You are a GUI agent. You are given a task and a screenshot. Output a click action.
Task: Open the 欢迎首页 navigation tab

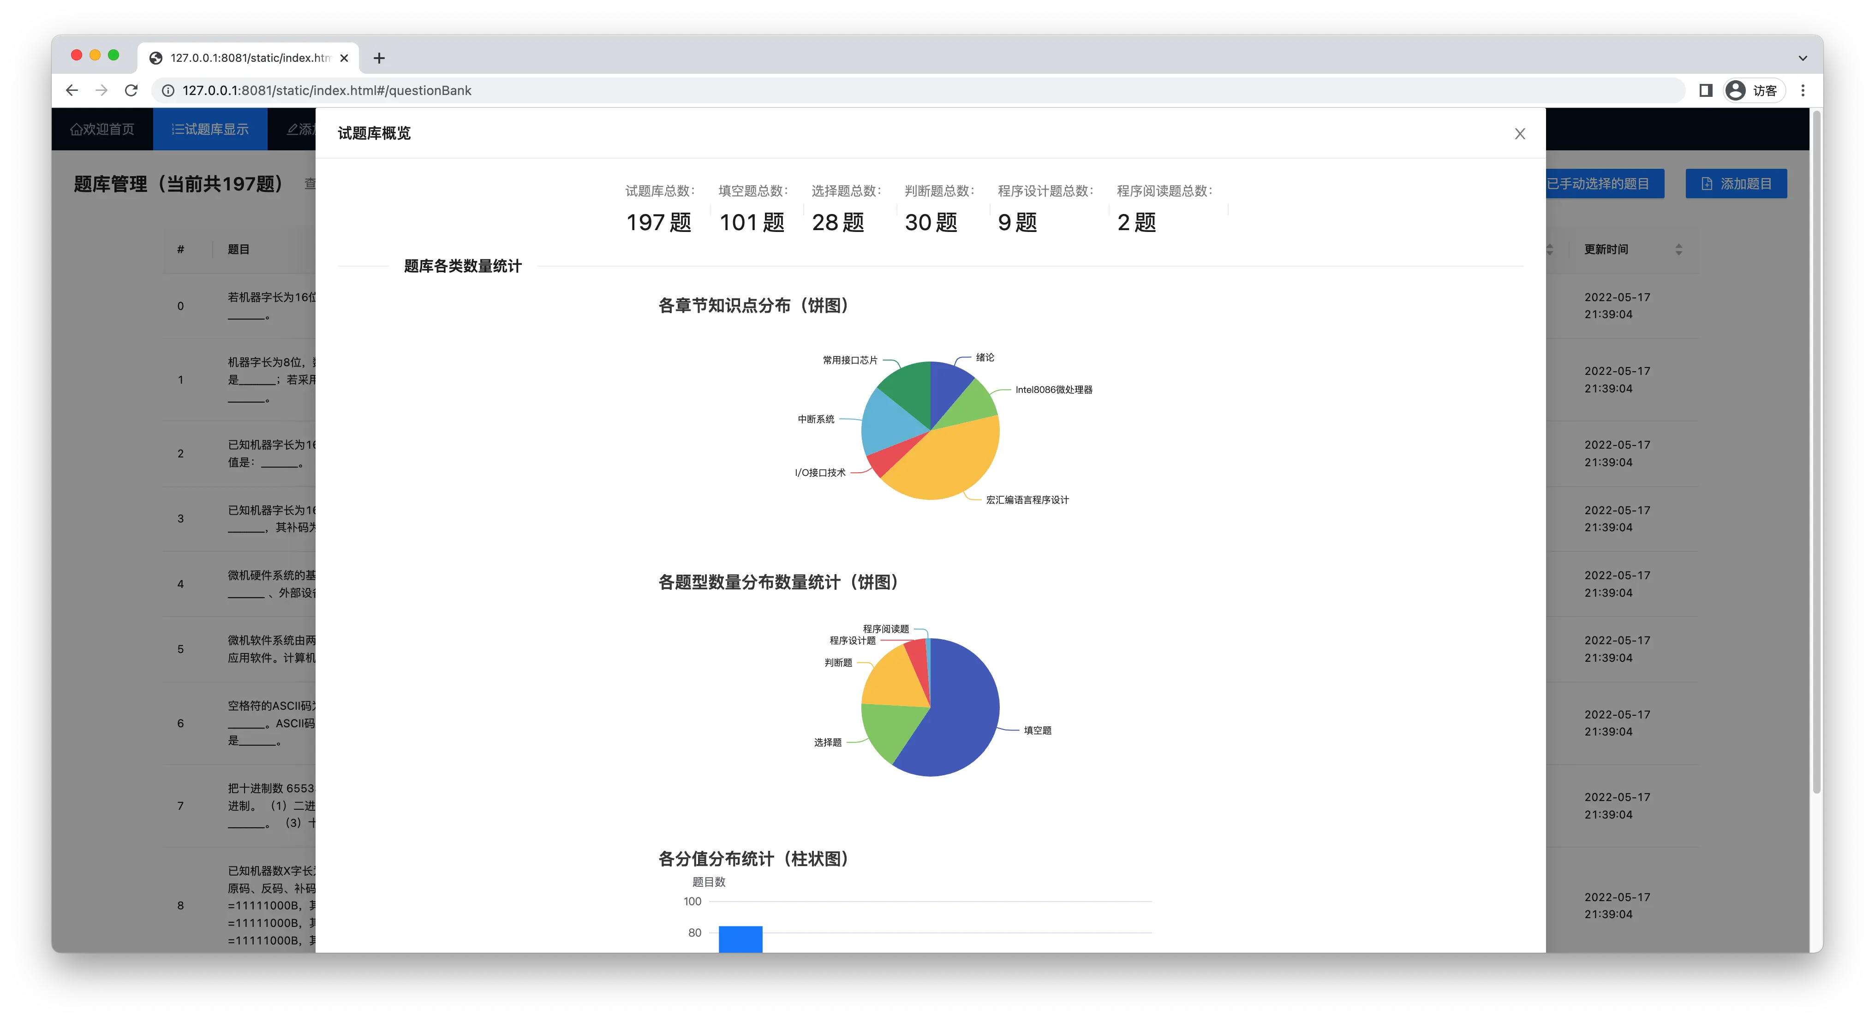point(102,129)
